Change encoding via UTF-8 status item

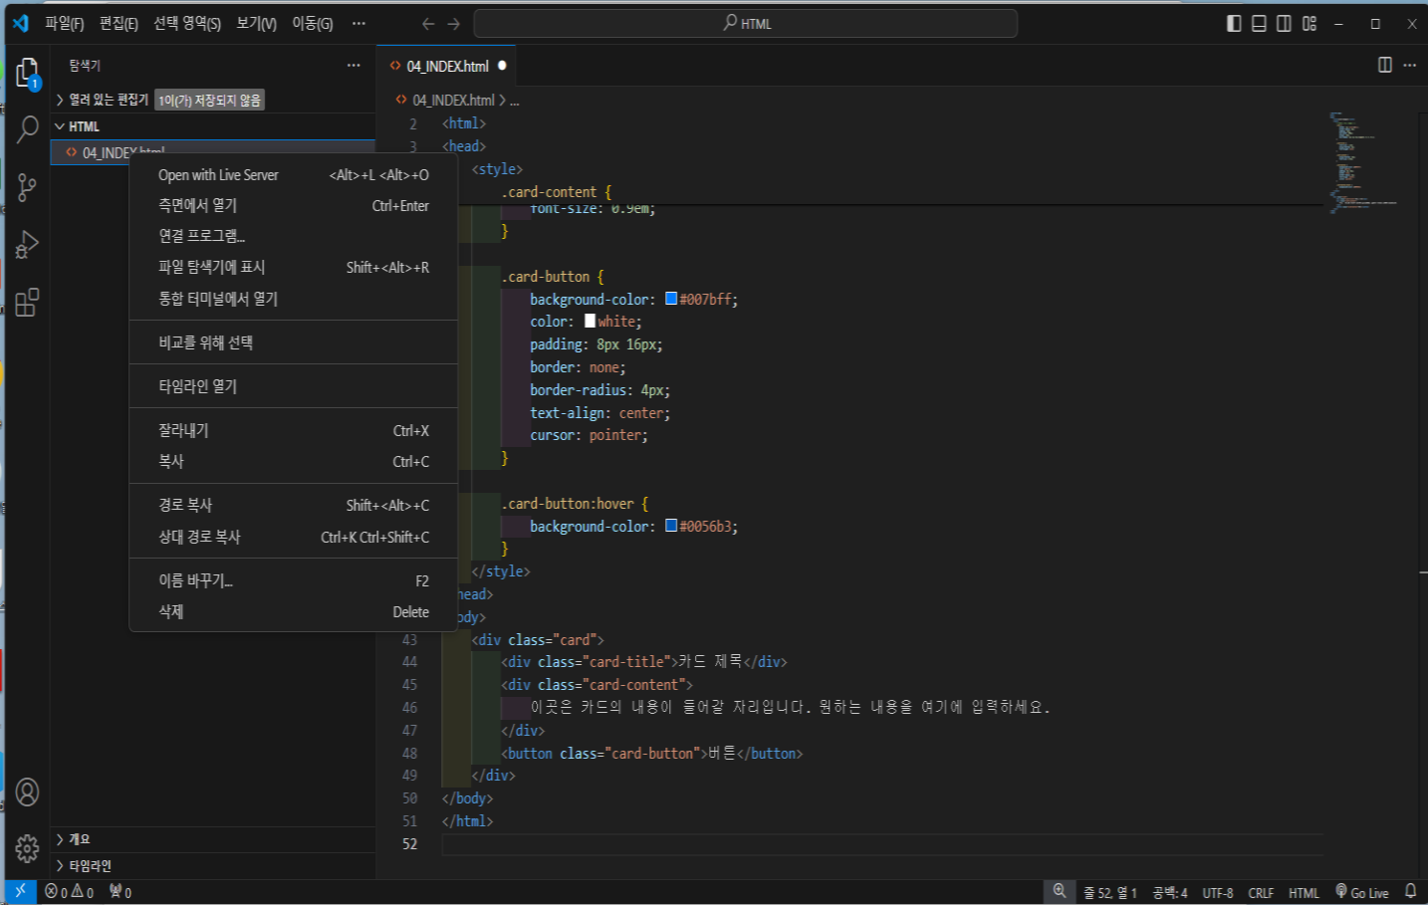(x=1218, y=893)
